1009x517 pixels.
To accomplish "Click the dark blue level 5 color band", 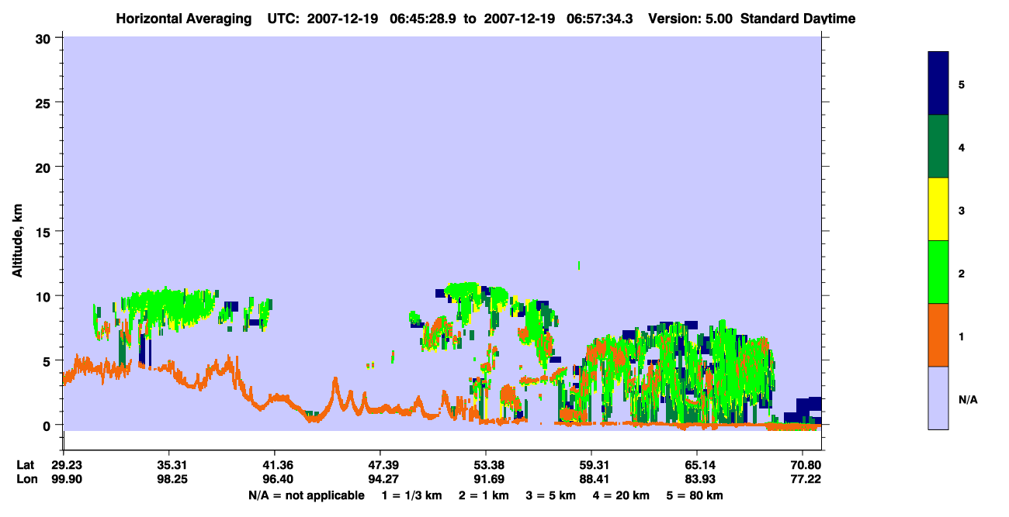I will tap(938, 84).
